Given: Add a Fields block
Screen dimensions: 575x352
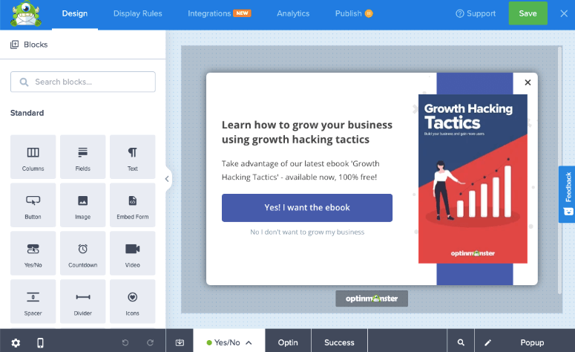Looking at the screenshot, I should (x=83, y=157).
